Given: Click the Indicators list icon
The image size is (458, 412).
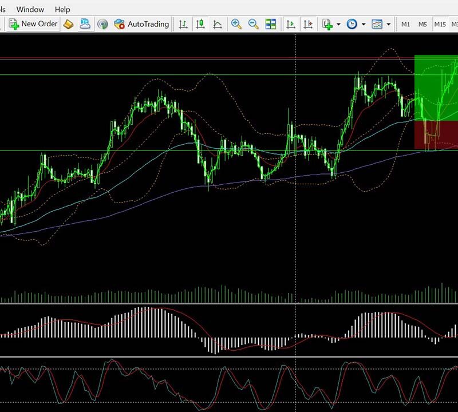Looking at the screenshot, I should coord(327,24).
